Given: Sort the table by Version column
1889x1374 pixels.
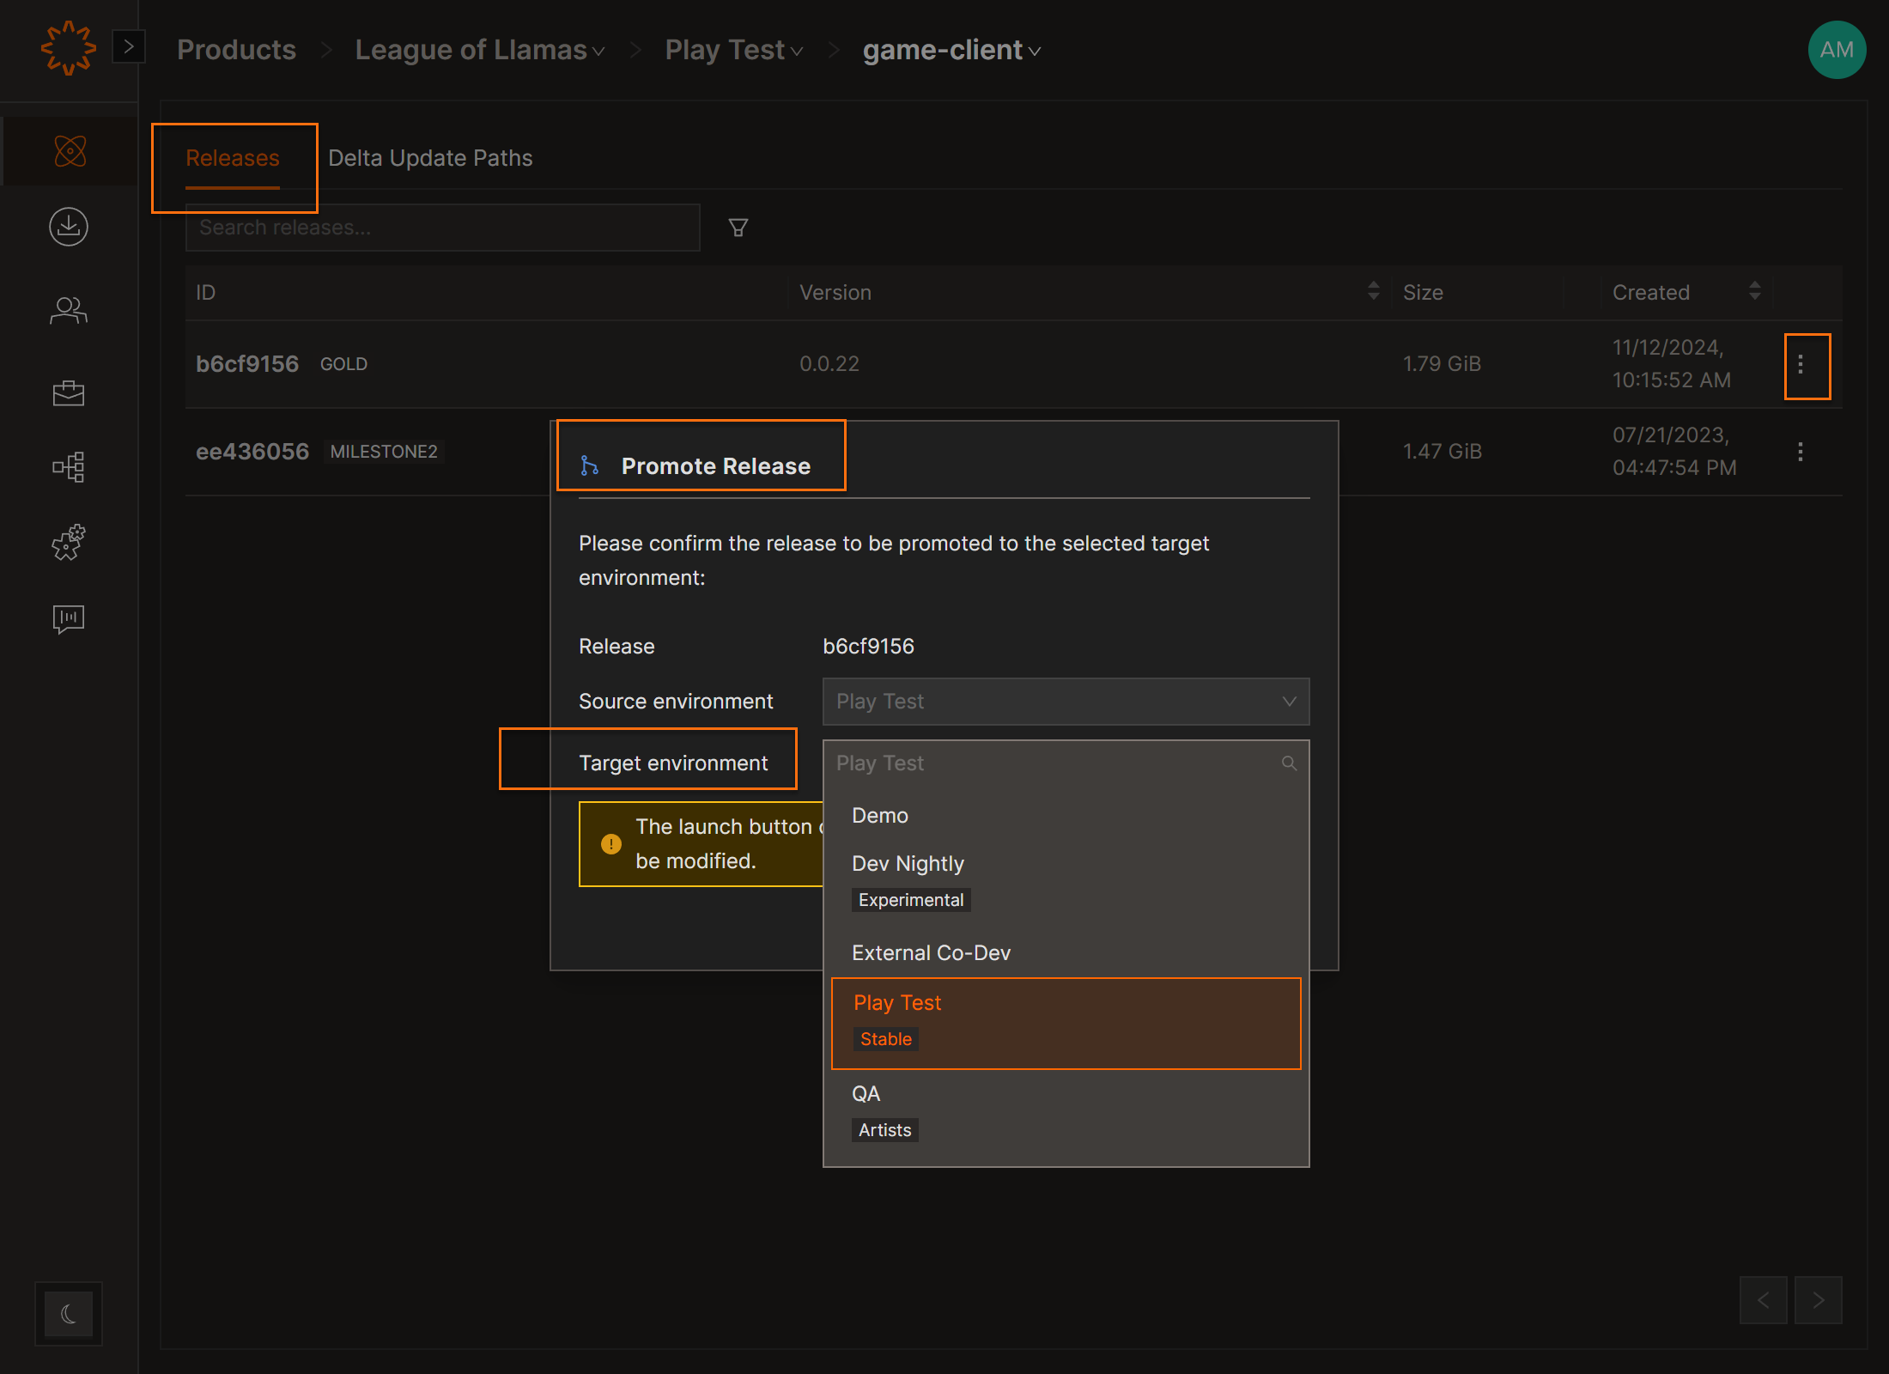Looking at the screenshot, I should pyautogui.click(x=1372, y=291).
